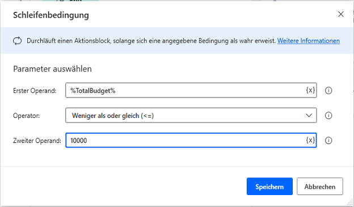Click the Operator label

click(27, 116)
